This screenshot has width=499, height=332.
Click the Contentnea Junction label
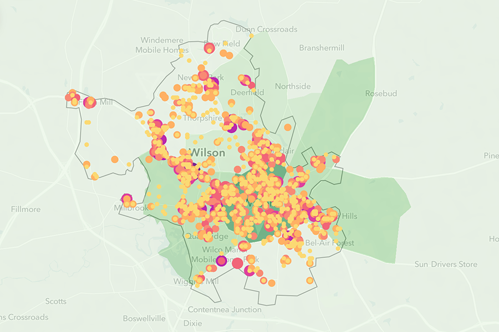click(x=225, y=309)
